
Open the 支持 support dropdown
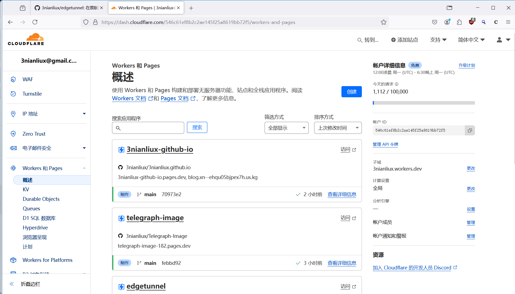(x=438, y=40)
